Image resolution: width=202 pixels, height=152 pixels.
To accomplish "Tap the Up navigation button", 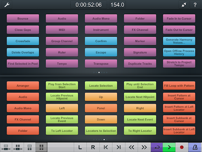I will point(101,97).
